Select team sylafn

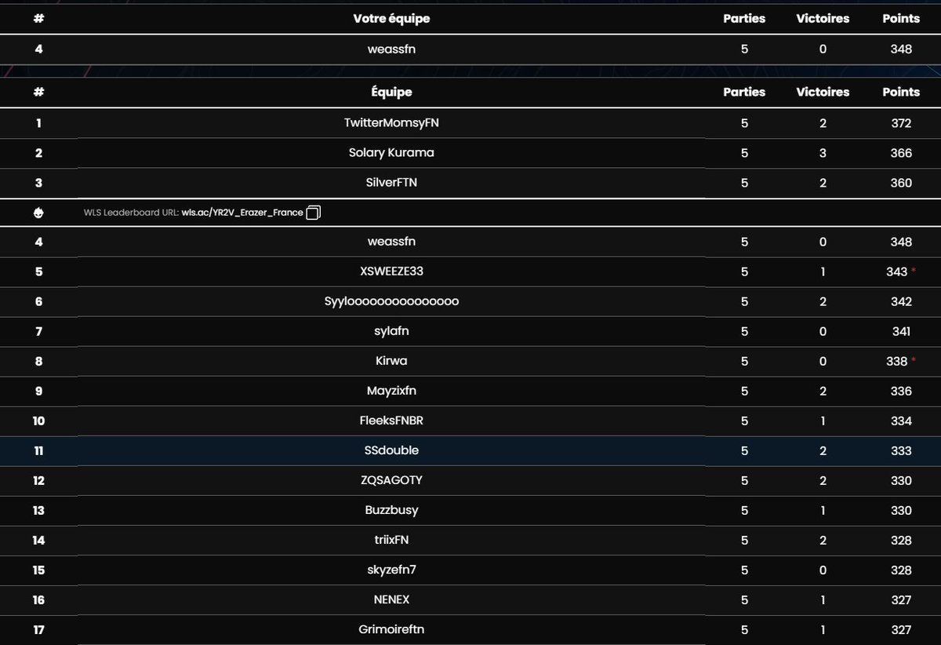click(391, 331)
